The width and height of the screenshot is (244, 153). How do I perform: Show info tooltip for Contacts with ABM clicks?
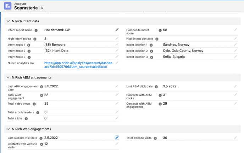point(160,95)
